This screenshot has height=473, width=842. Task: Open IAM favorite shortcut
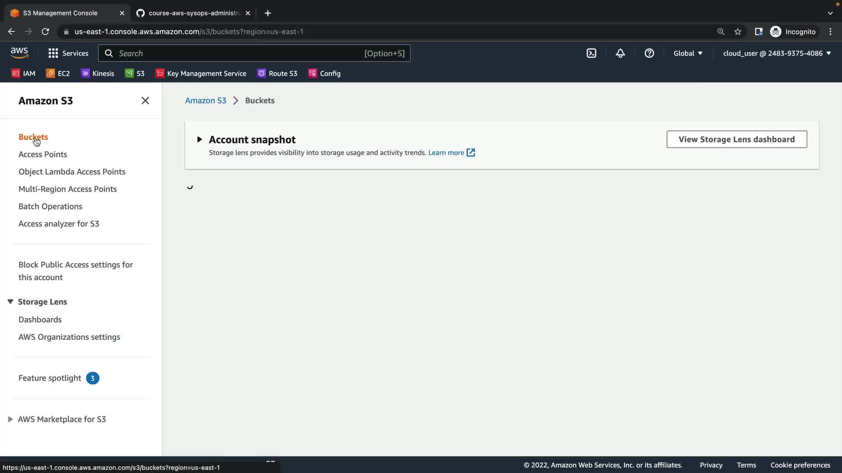click(x=23, y=74)
